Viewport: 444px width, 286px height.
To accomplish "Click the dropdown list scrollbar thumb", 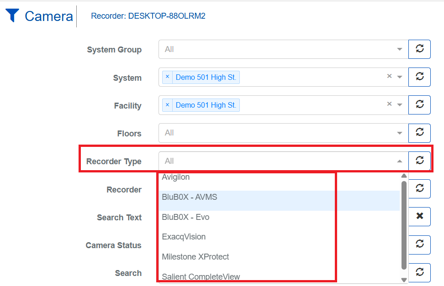I will coord(404,225).
